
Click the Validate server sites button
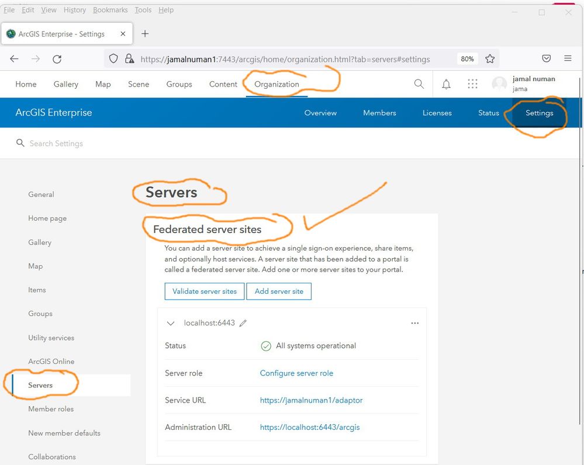(x=205, y=291)
